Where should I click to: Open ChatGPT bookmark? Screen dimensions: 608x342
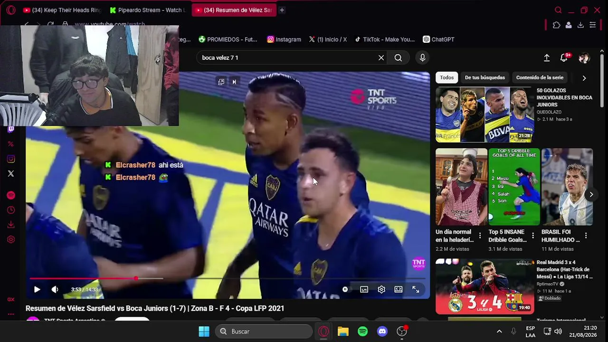pyautogui.click(x=438, y=39)
